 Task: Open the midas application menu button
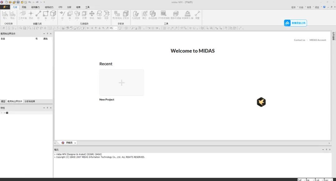click(5, 7)
